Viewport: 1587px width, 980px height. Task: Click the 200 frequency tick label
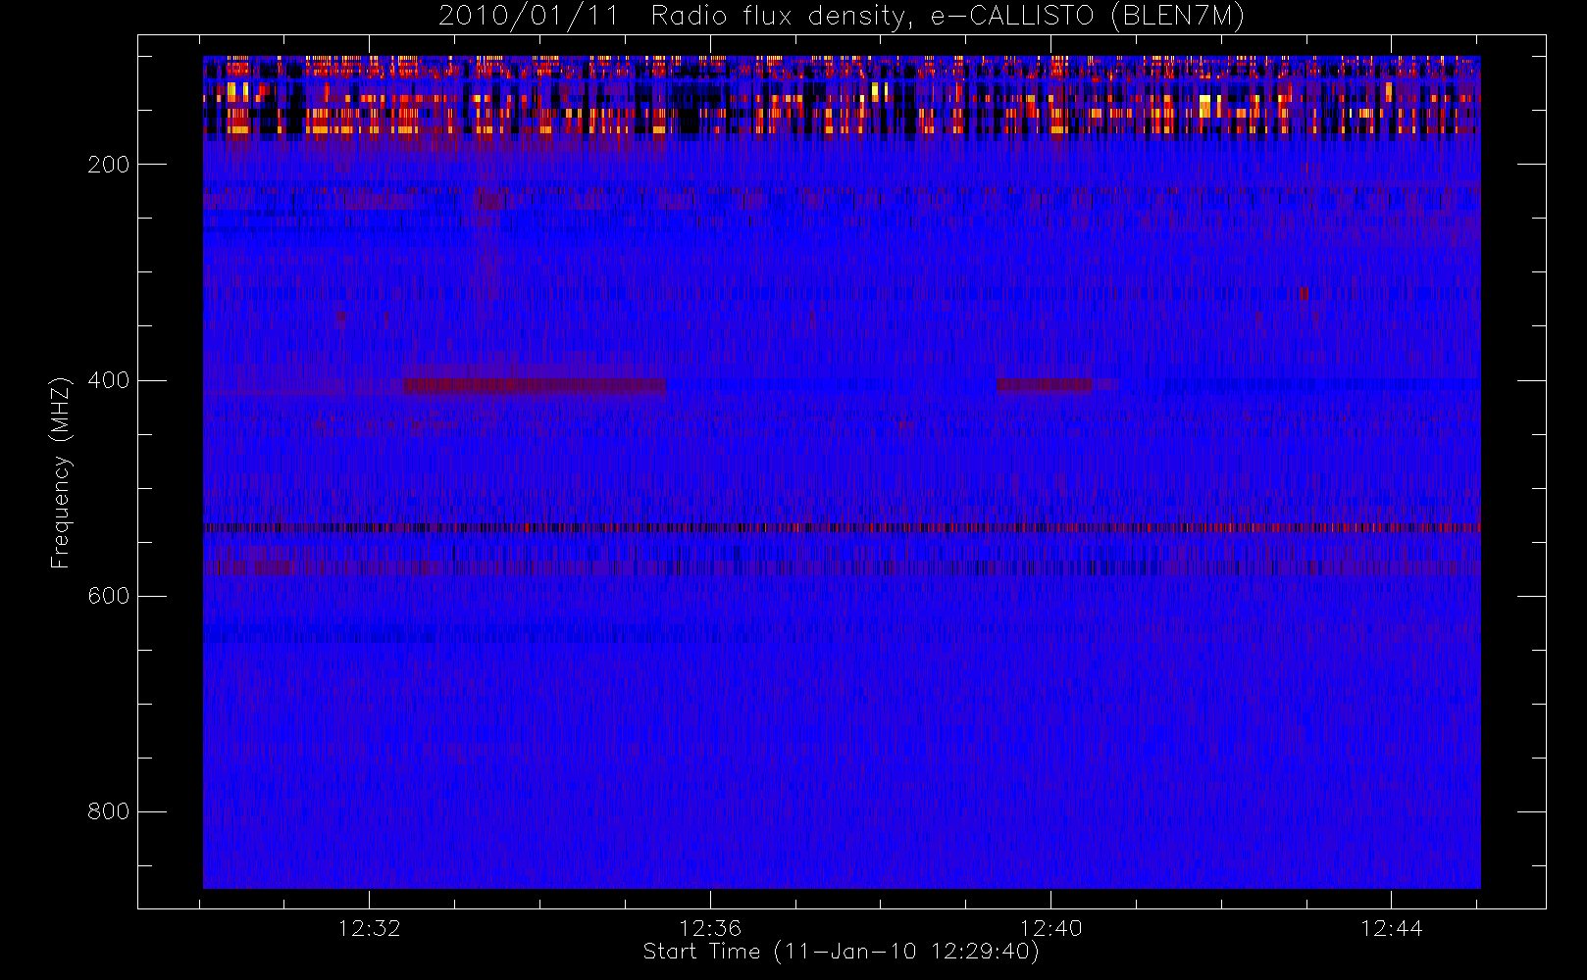(x=109, y=165)
